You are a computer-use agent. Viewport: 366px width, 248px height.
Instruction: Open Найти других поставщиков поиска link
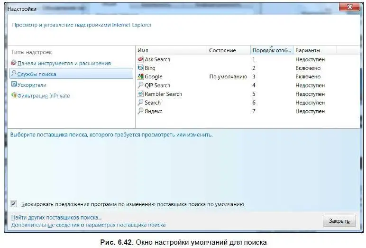point(56,218)
